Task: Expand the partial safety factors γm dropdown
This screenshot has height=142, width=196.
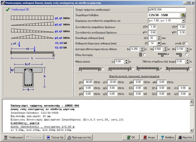Action: (x=183, y=21)
